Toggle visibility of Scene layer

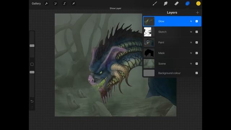click(x=197, y=64)
